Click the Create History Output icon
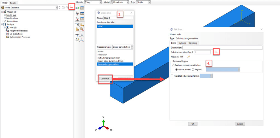The width and height of the screenshot is (280, 138). tap(77, 19)
